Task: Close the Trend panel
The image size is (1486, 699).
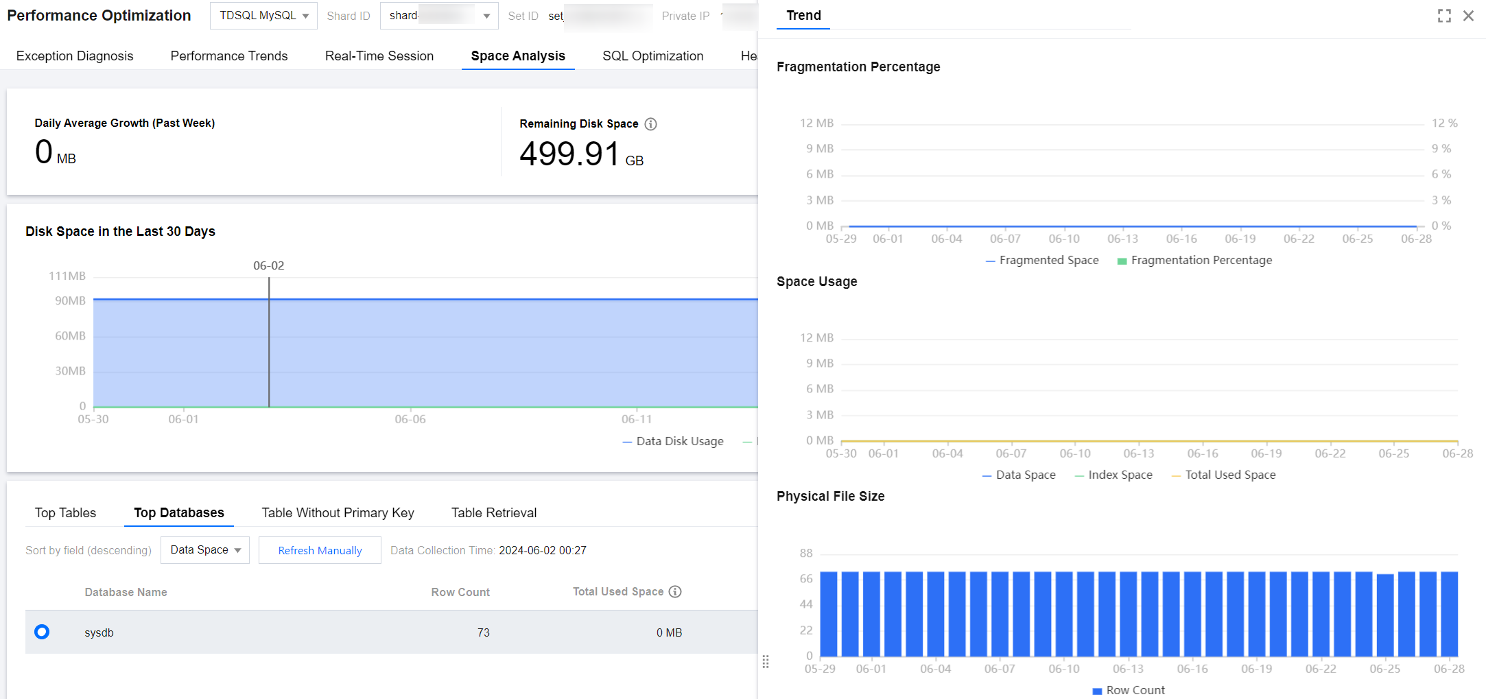Action: tap(1468, 16)
